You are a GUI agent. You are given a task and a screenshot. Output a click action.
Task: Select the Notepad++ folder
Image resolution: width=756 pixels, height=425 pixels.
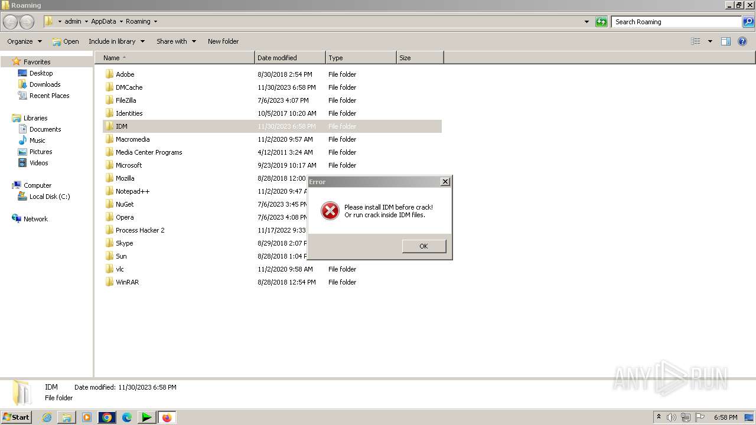[132, 191]
